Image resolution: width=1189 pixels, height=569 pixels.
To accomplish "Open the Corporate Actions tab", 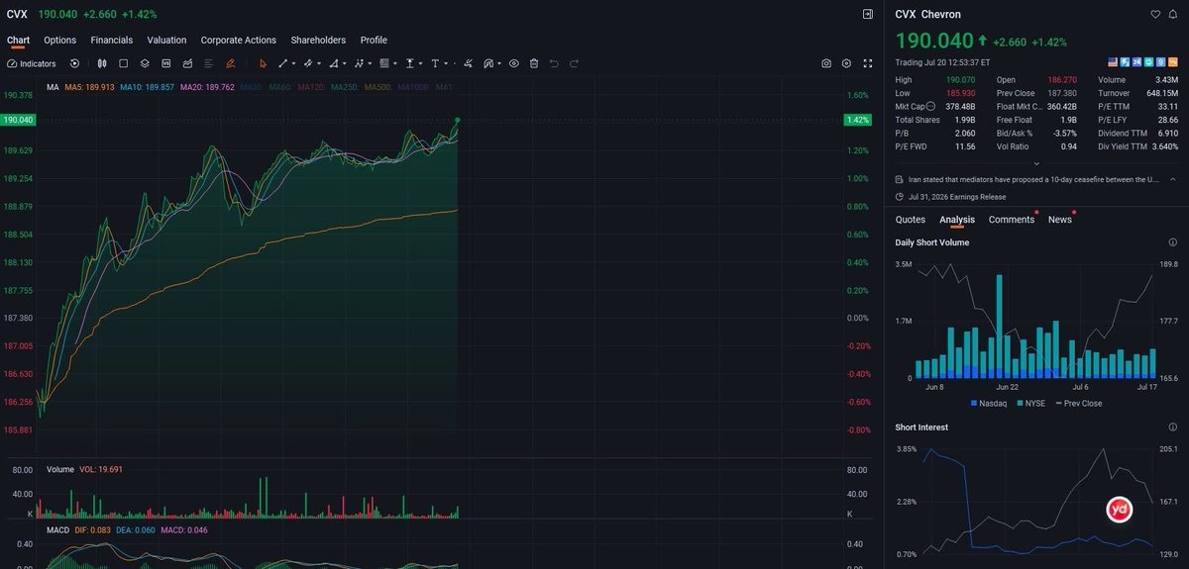I will click(x=238, y=40).
